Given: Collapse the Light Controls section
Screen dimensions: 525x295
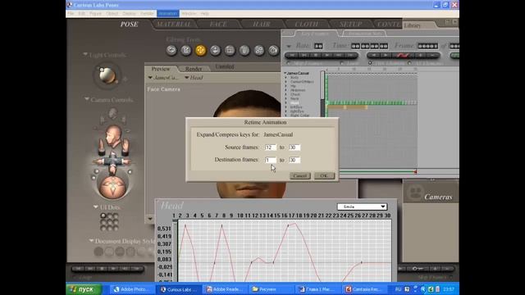Looking at the screenshot, I should click(85, 55).
